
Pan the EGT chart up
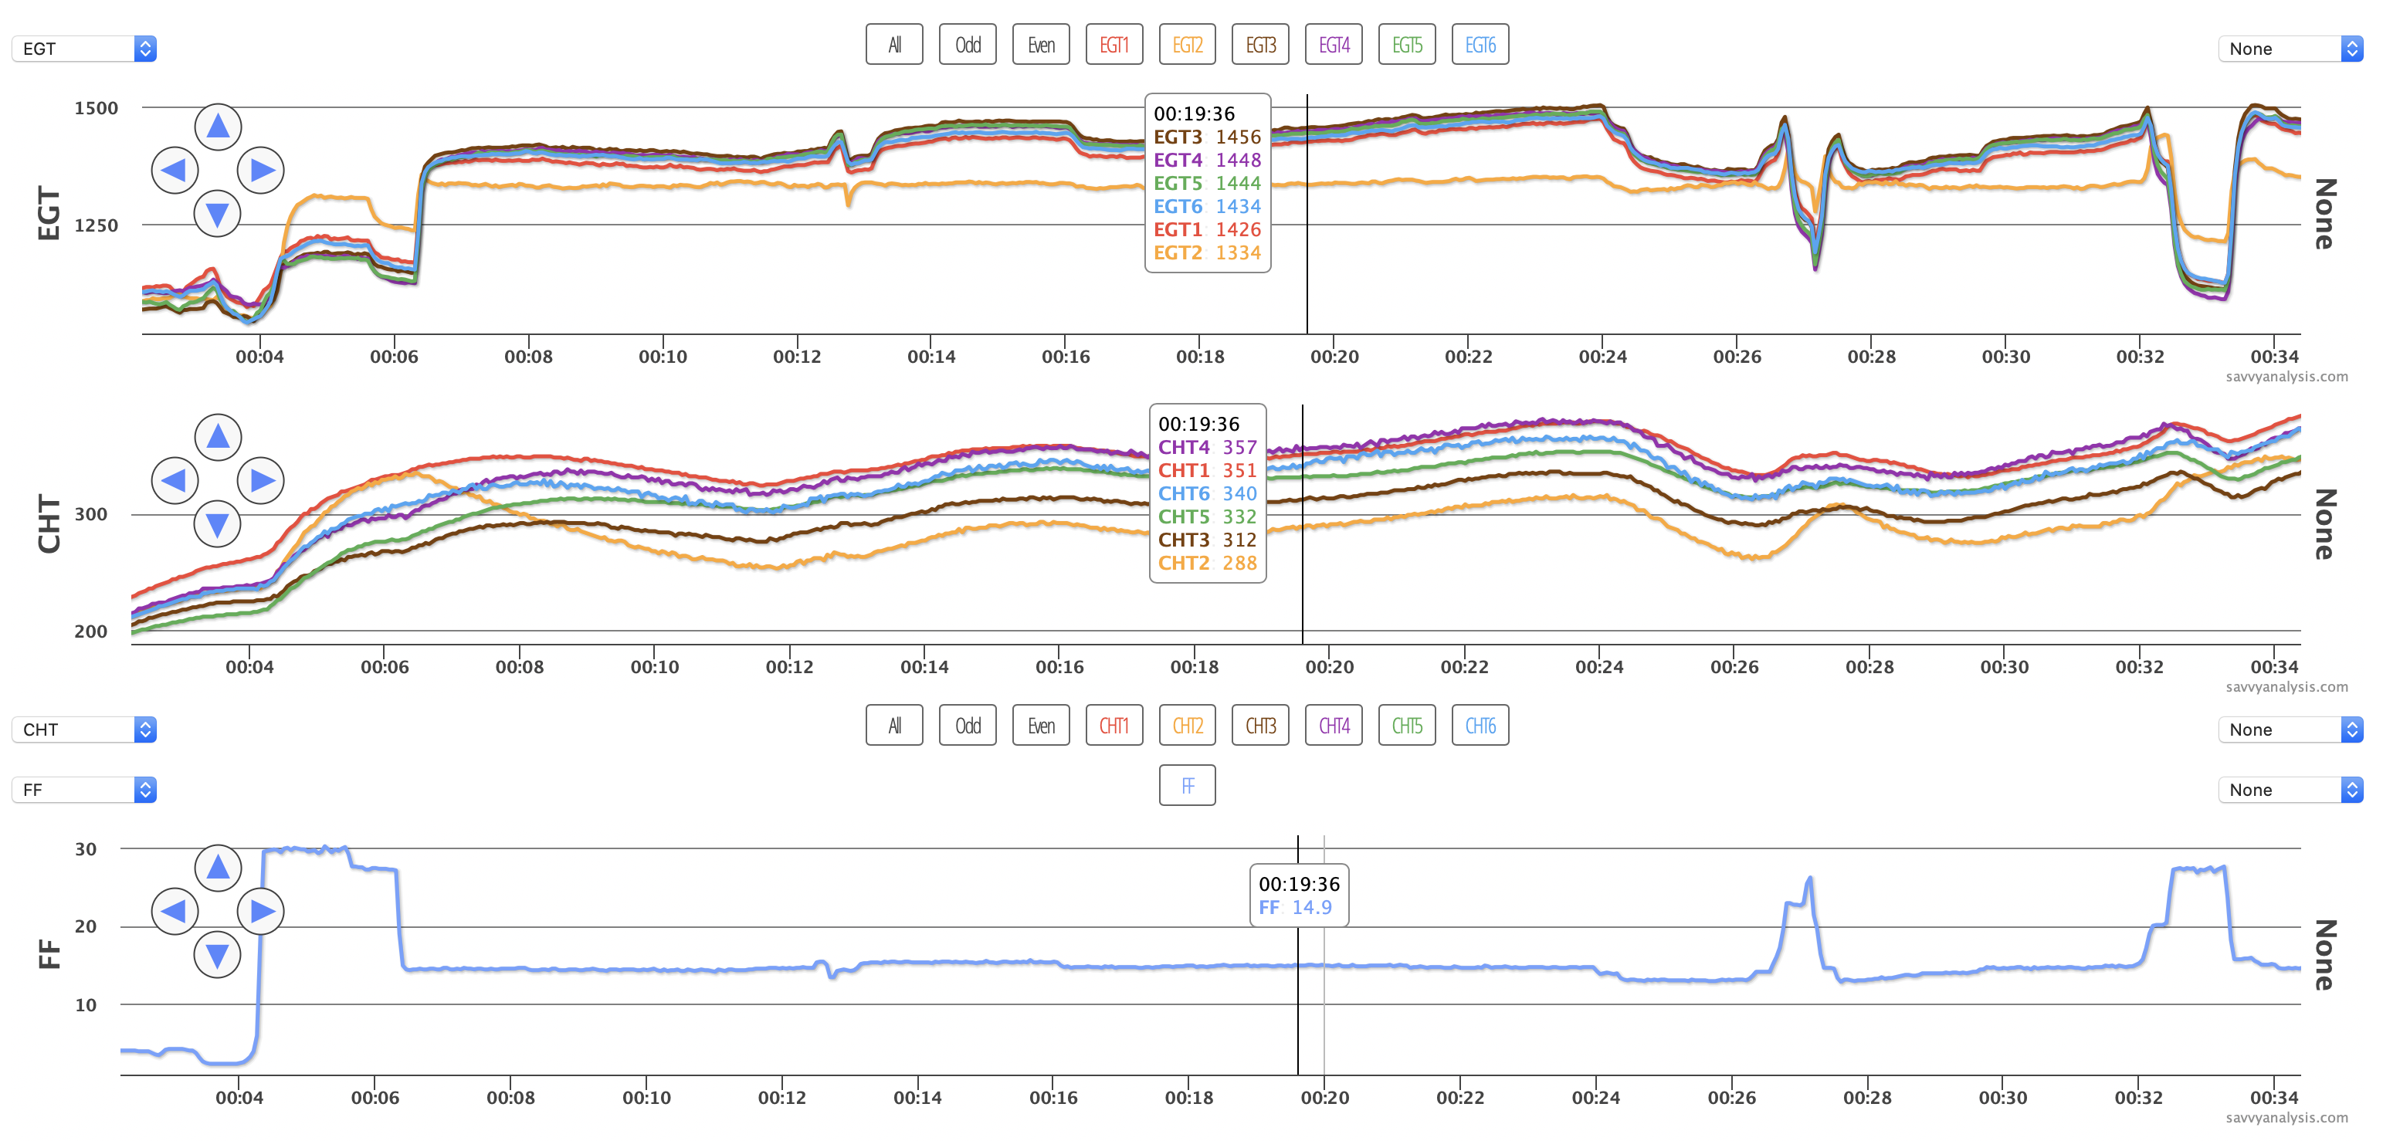coord(218,127)
